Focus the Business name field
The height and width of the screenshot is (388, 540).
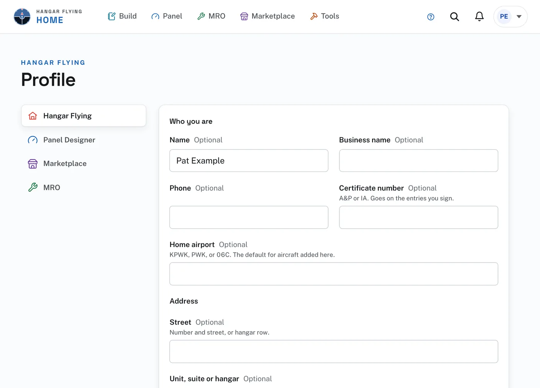(x=418, y=161)
